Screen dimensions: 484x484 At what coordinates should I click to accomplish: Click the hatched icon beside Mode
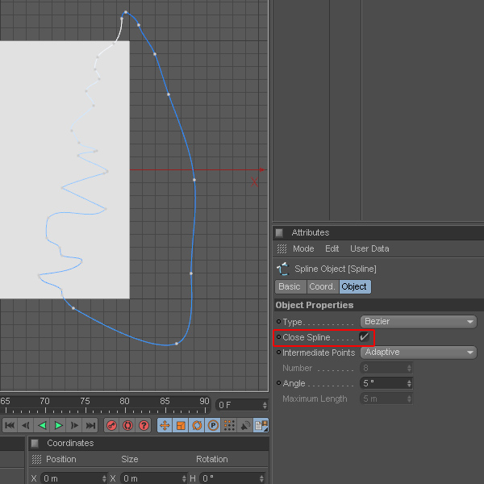282,248
